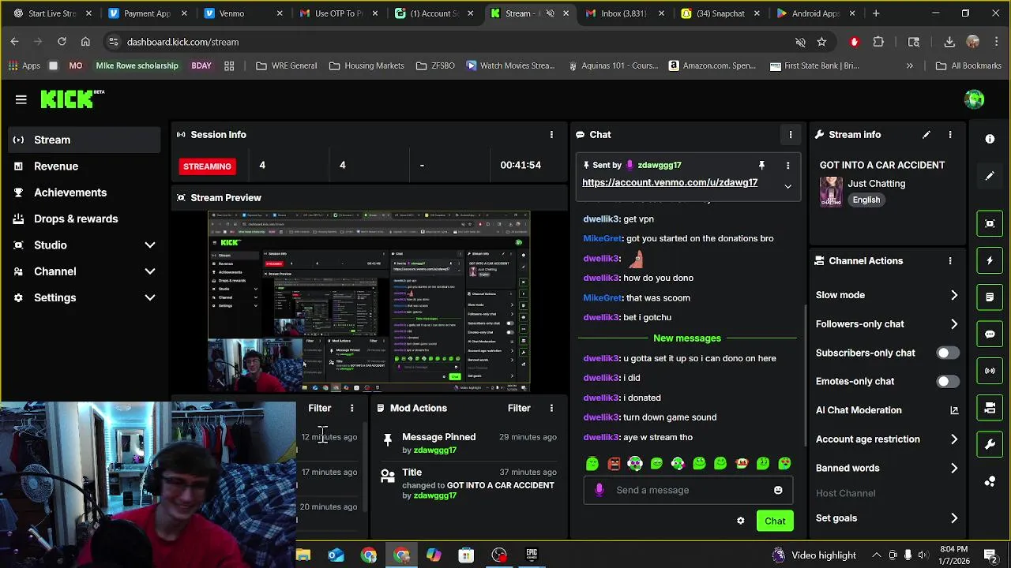Bookmark this page with star icon
1011x568 pixels.
[821, 42]
